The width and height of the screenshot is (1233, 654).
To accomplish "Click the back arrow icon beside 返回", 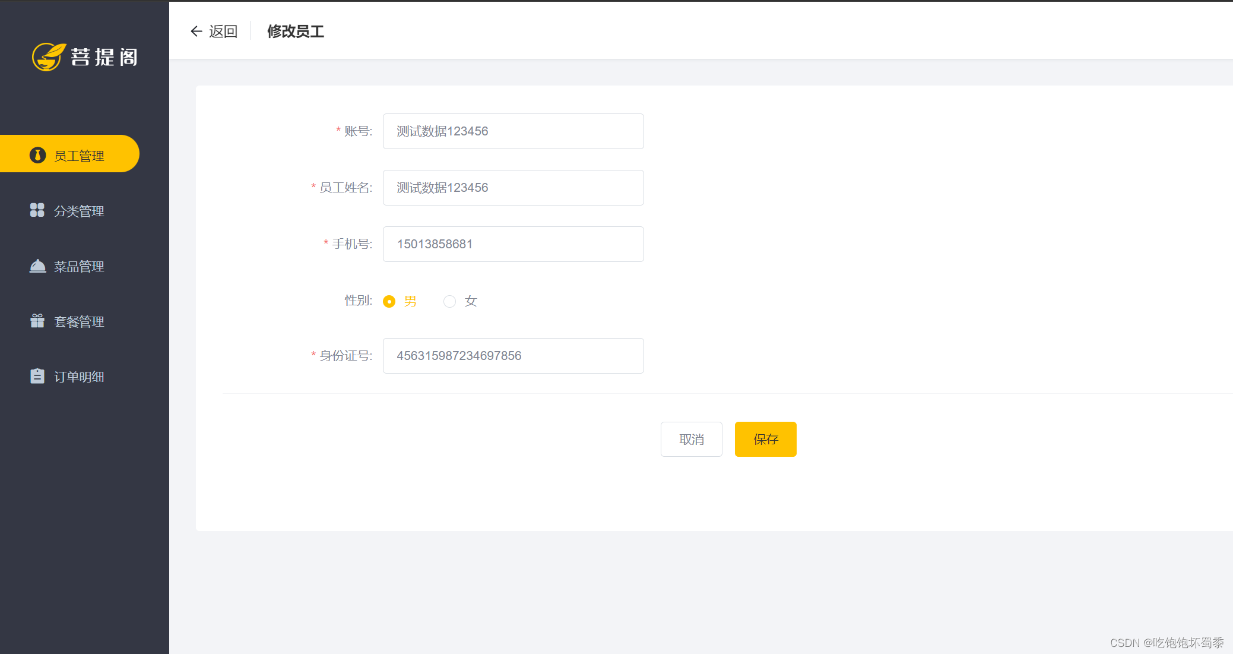I will pos(196,31).
